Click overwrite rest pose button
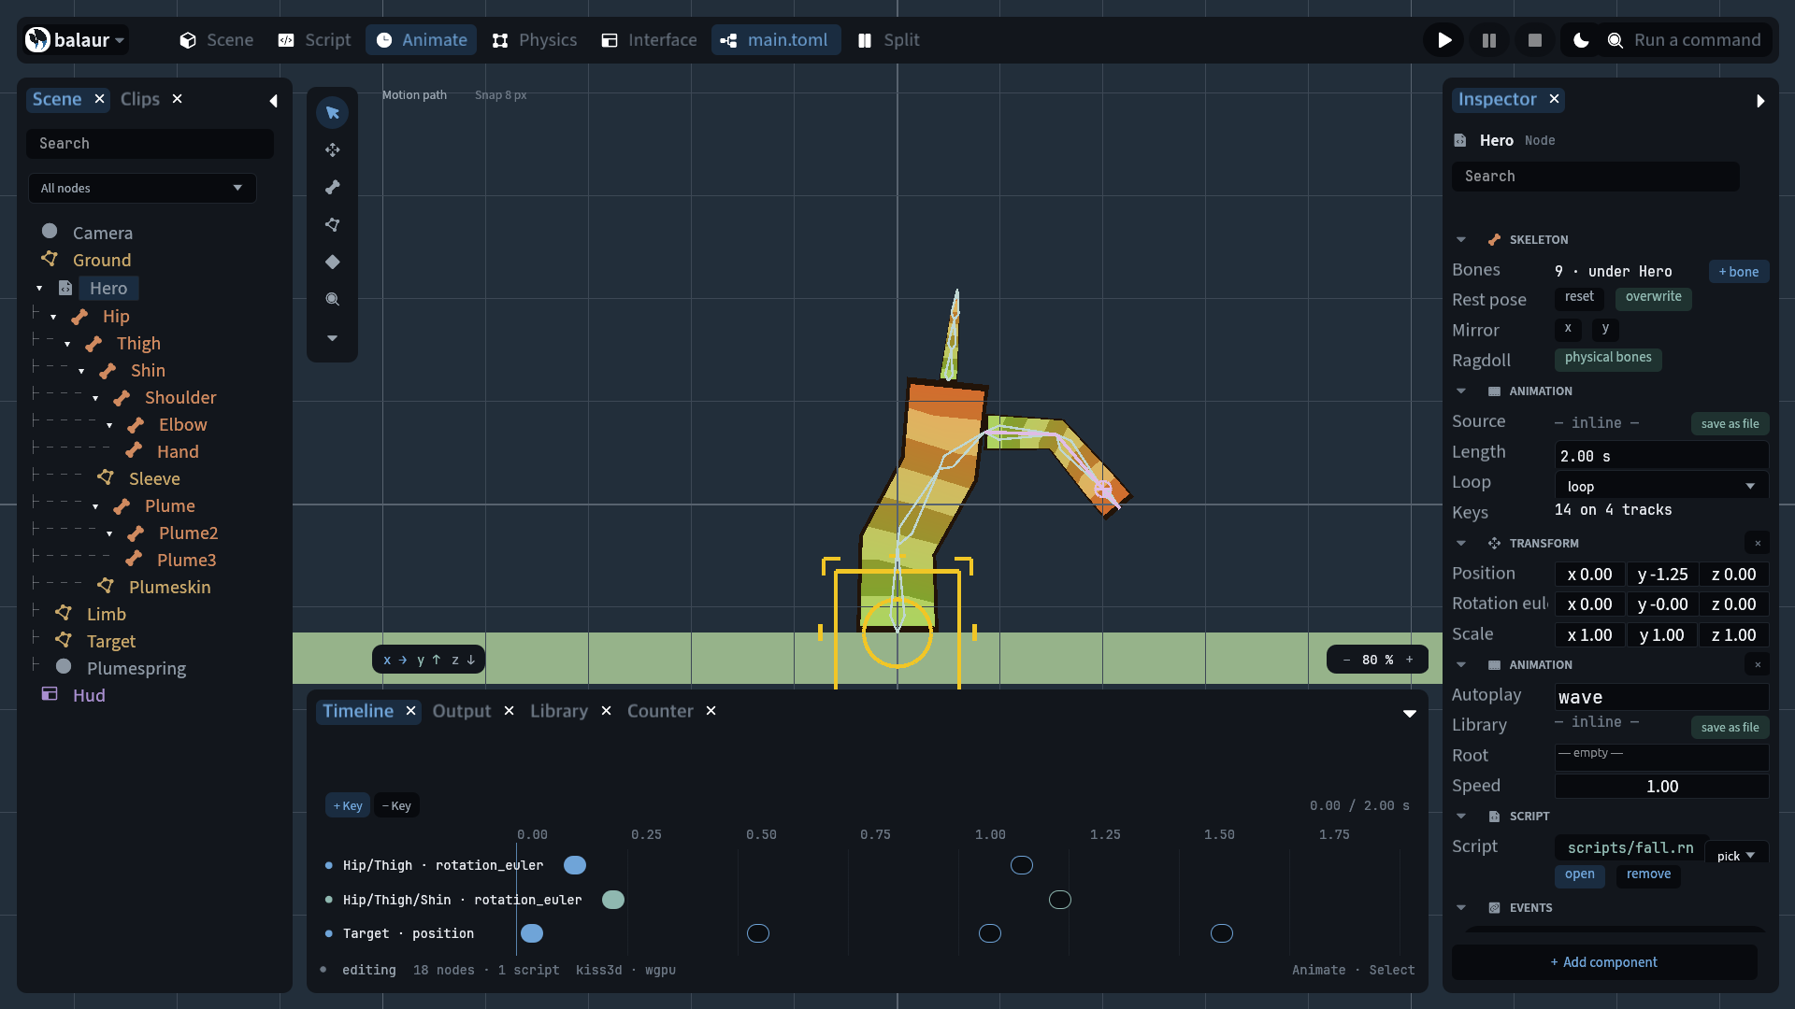This screenshot has width=1795, height=1009. point(1653,297)
